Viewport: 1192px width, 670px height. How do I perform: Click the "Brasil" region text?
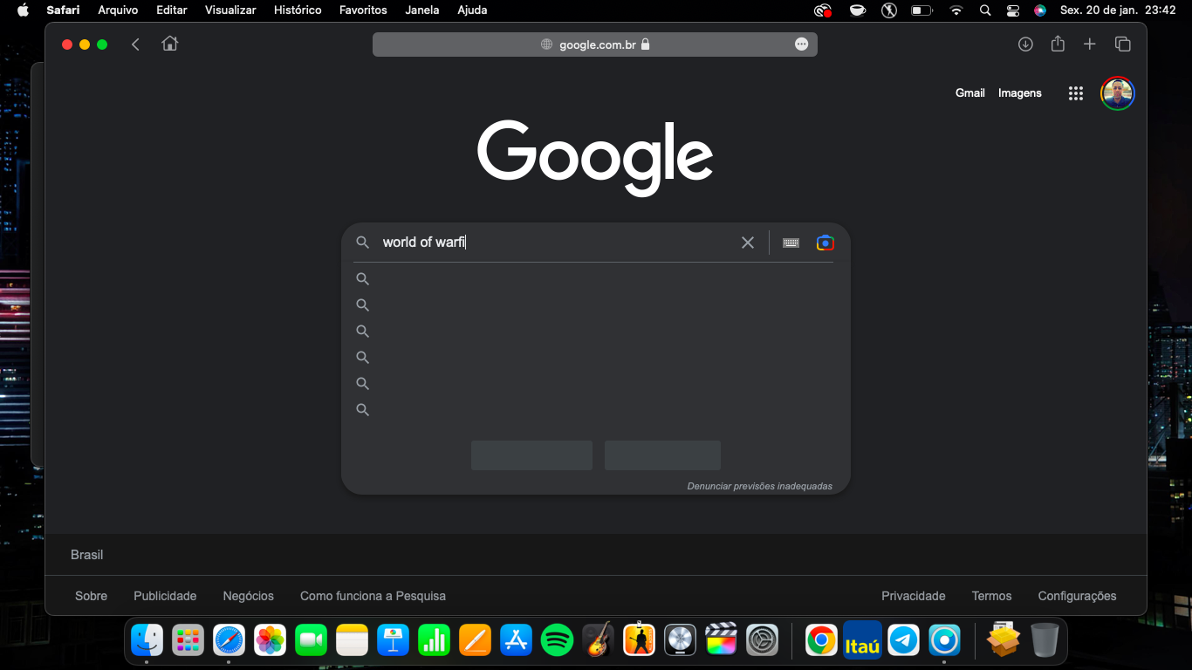click(x=87, y=555)
